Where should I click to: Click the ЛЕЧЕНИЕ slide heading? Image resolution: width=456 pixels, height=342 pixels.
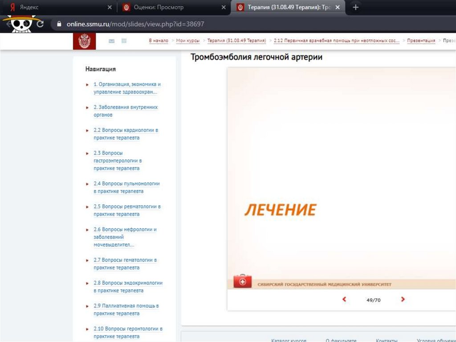pos(281,210)
